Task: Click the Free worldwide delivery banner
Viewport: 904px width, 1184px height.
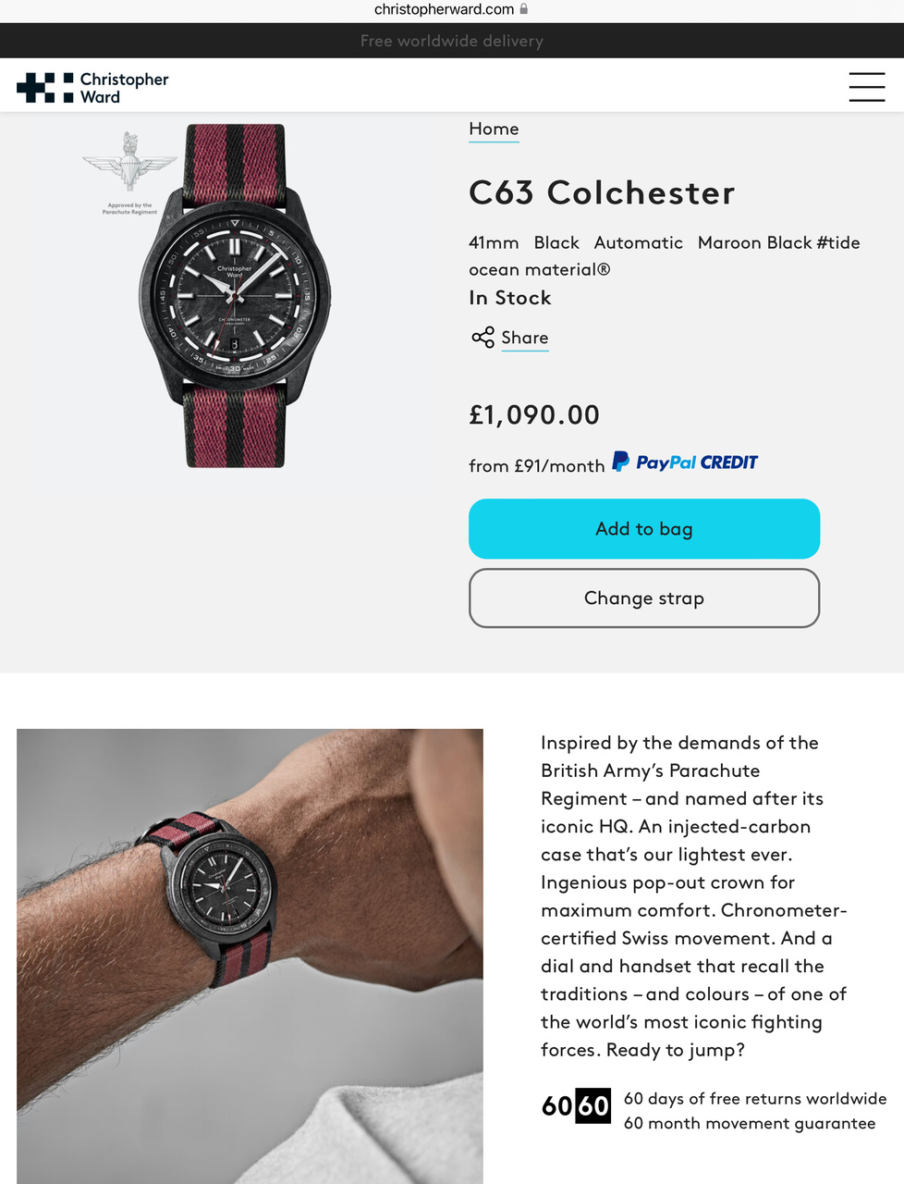Action: point(452,41)
